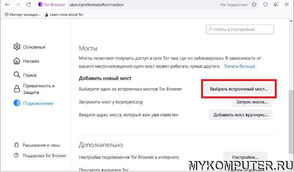
Task: Click the Запросить мост у torproject.org text
Action: click(x=111, y=102)
